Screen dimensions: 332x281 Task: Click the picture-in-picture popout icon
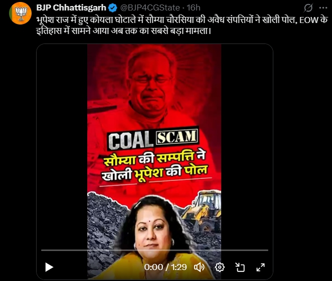[240, 267]
